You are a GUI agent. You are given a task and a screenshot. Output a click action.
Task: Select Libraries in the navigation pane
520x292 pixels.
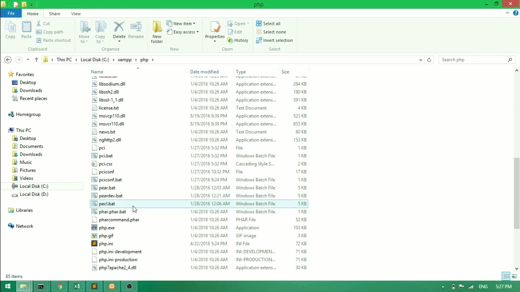coord(24,210)
